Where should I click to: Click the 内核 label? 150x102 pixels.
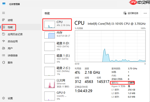click(114, 76)
